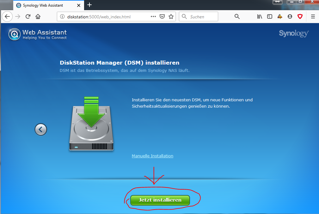Screen dimensions: 319x214
Task: Click the diskstation address bar URL
Action: tap(99, 17)
